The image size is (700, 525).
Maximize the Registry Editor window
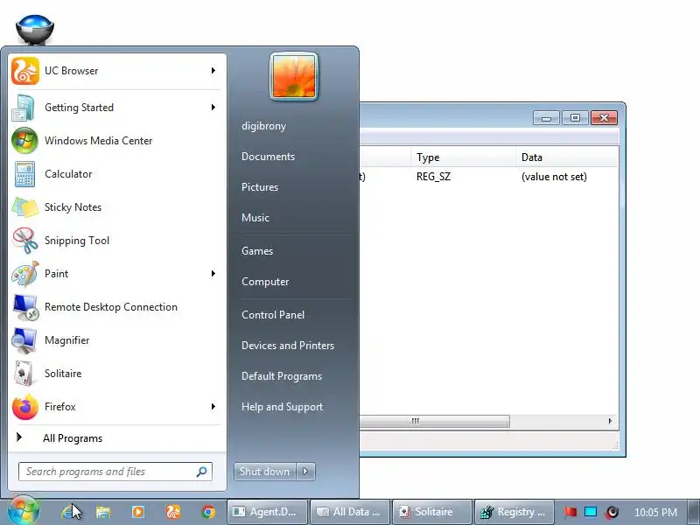575,118
